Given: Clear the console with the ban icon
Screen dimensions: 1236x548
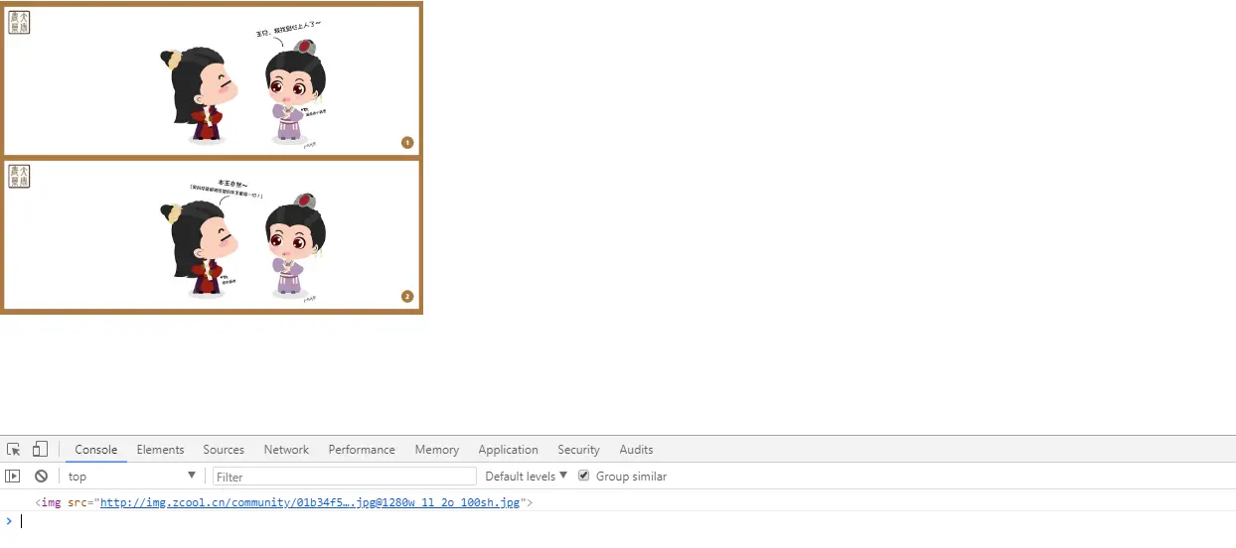Looking at the screenshot, I should click(x=41, y=477).
